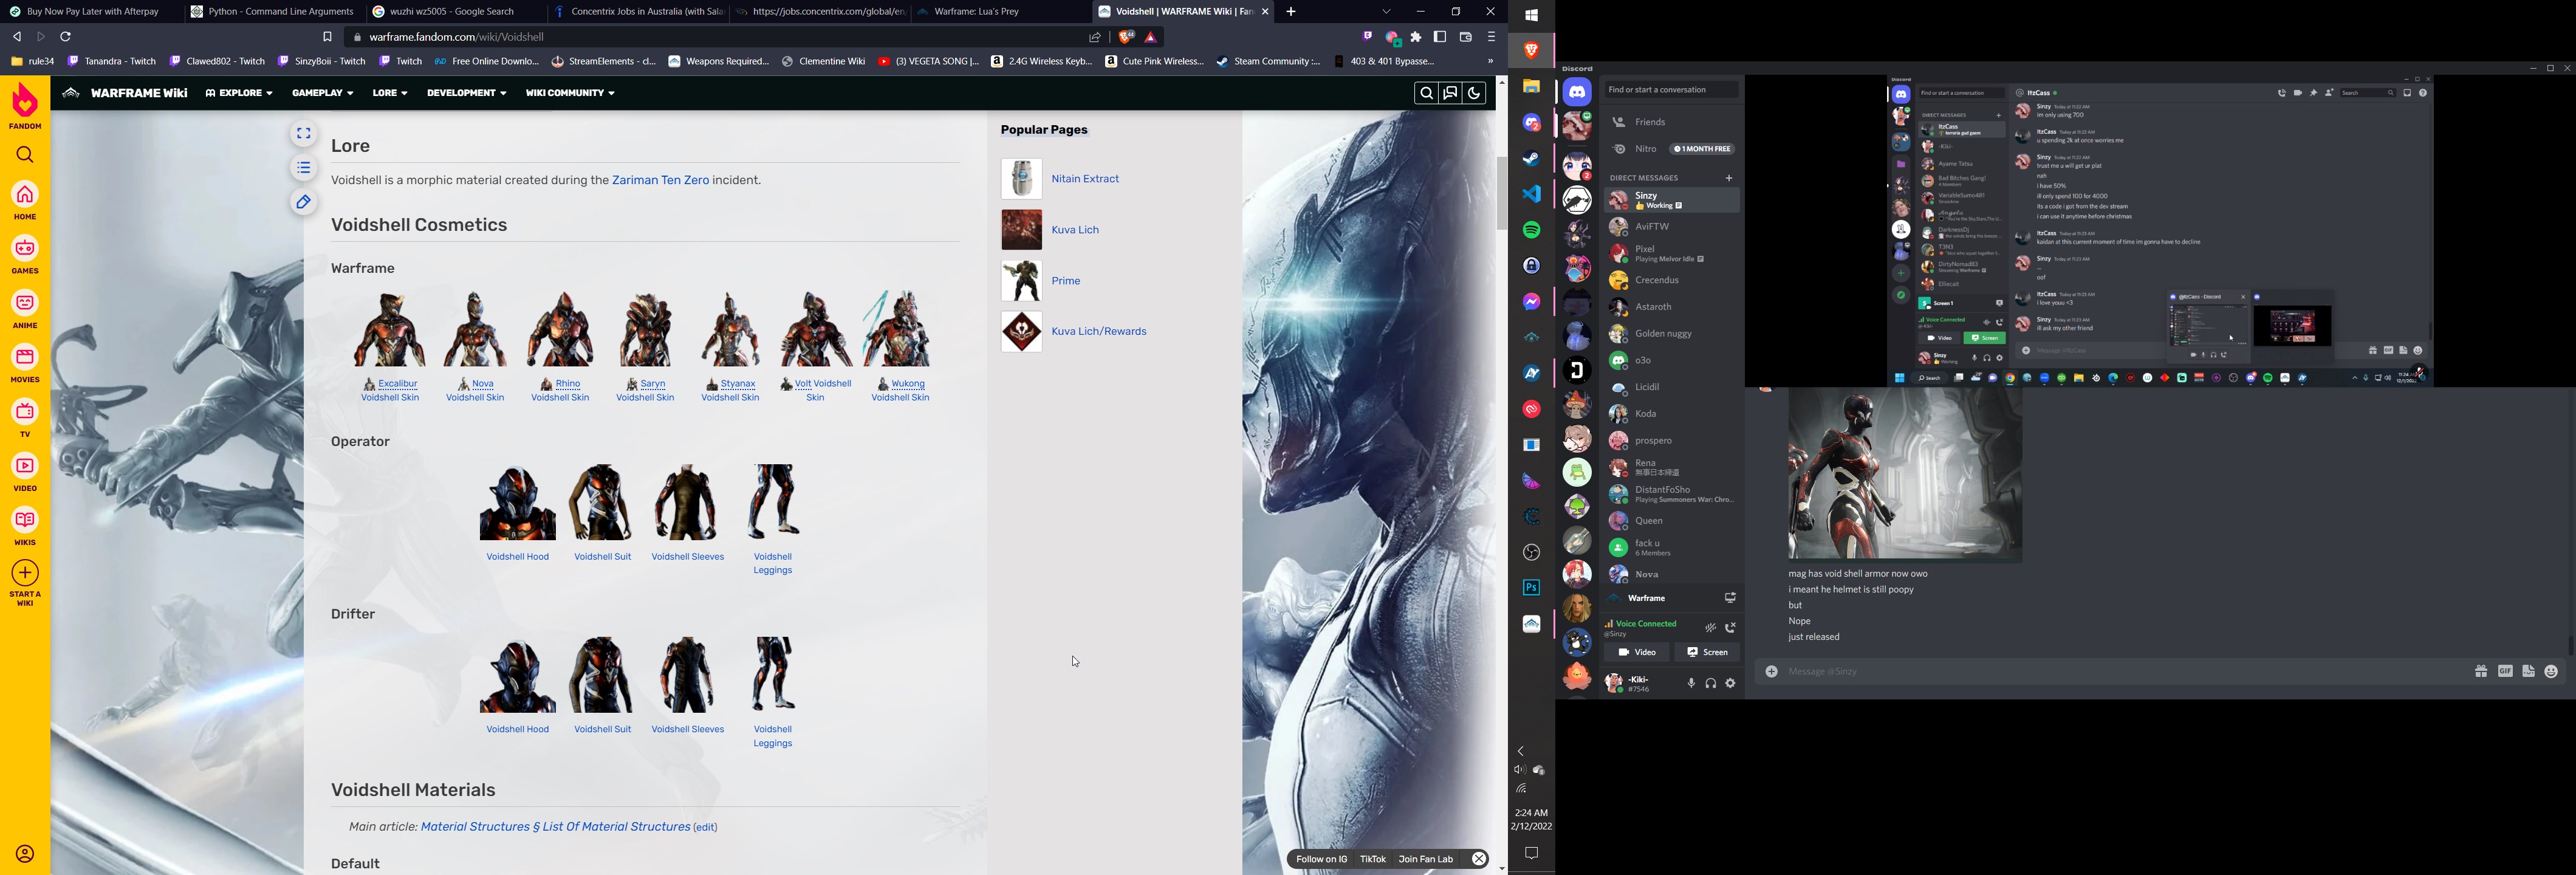Click the Discord home logo button
Viewport: 2576px width, 875px height.
1577,92
